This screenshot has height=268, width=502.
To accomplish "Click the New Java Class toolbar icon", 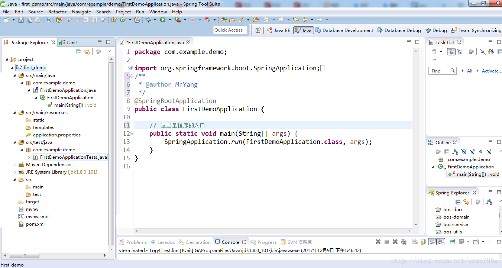I will (122, 20).
